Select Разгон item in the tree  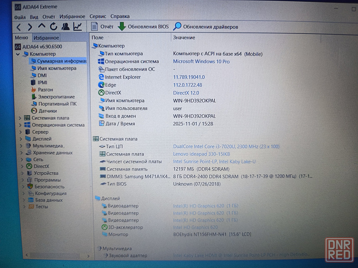(x=45, y=90)
